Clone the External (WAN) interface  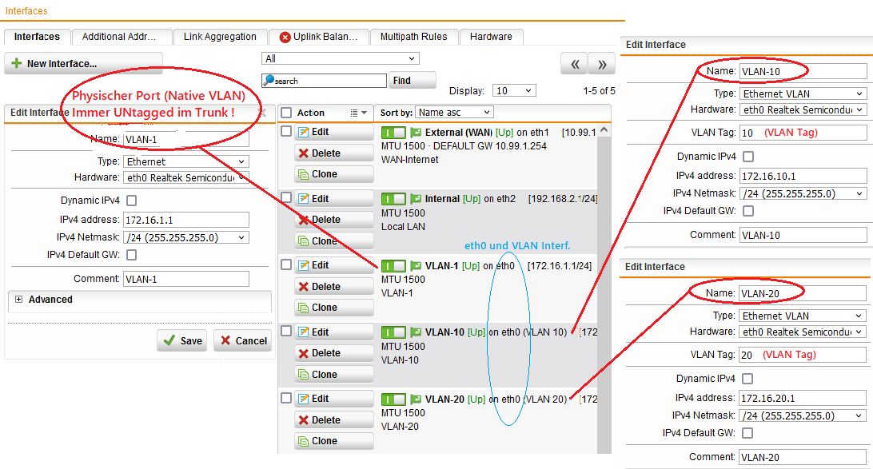click(x=333, y=174)
